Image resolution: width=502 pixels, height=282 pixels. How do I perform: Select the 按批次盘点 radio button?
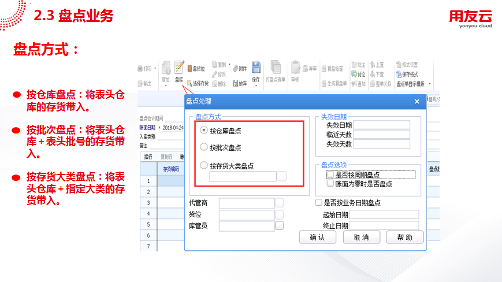click(x=203, y=147)
